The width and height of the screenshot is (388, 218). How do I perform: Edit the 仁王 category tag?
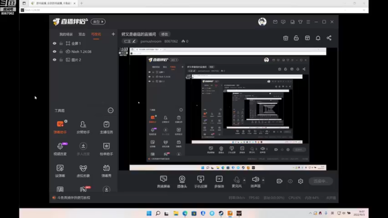(x=129, y=41)
